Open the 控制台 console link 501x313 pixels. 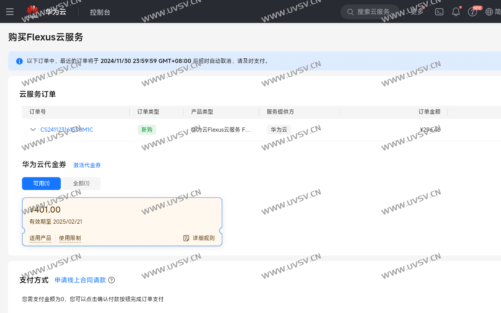pos(100,12)
